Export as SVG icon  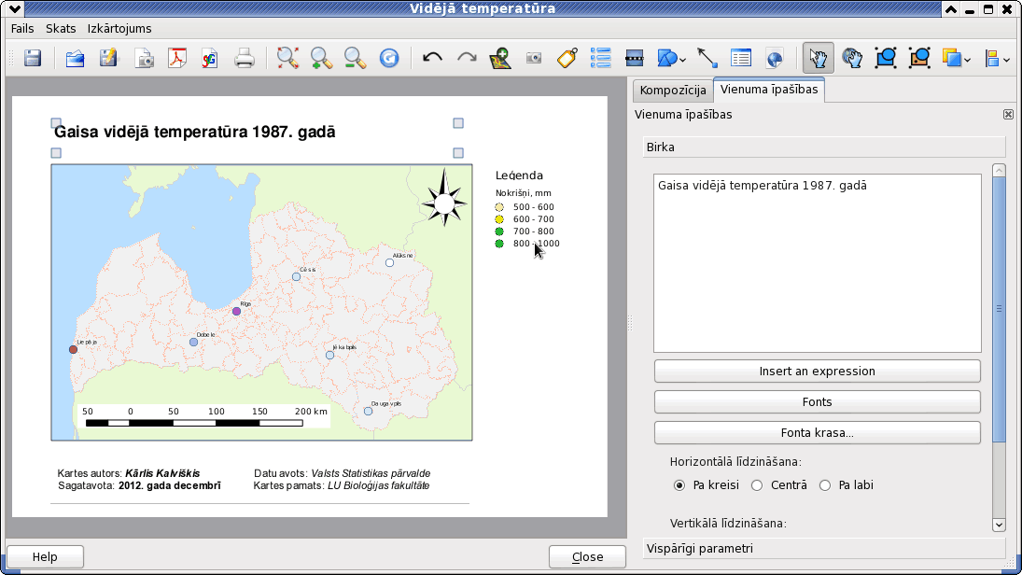click(x=210, y=59)
